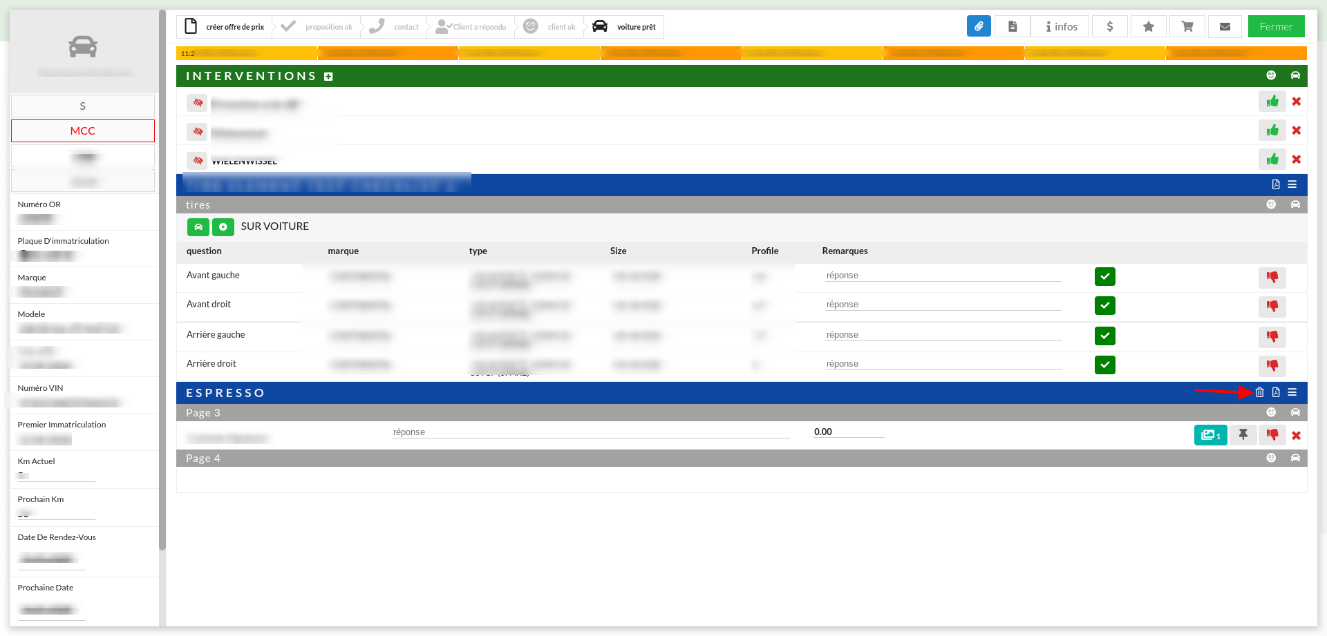Thumbs down Avant droit tire

pyautogui.click(x=1272, y=307)
